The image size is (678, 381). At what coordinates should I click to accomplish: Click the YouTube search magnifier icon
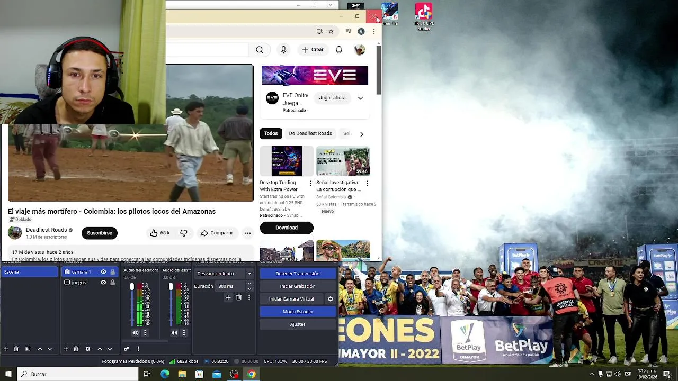[260, 50]
